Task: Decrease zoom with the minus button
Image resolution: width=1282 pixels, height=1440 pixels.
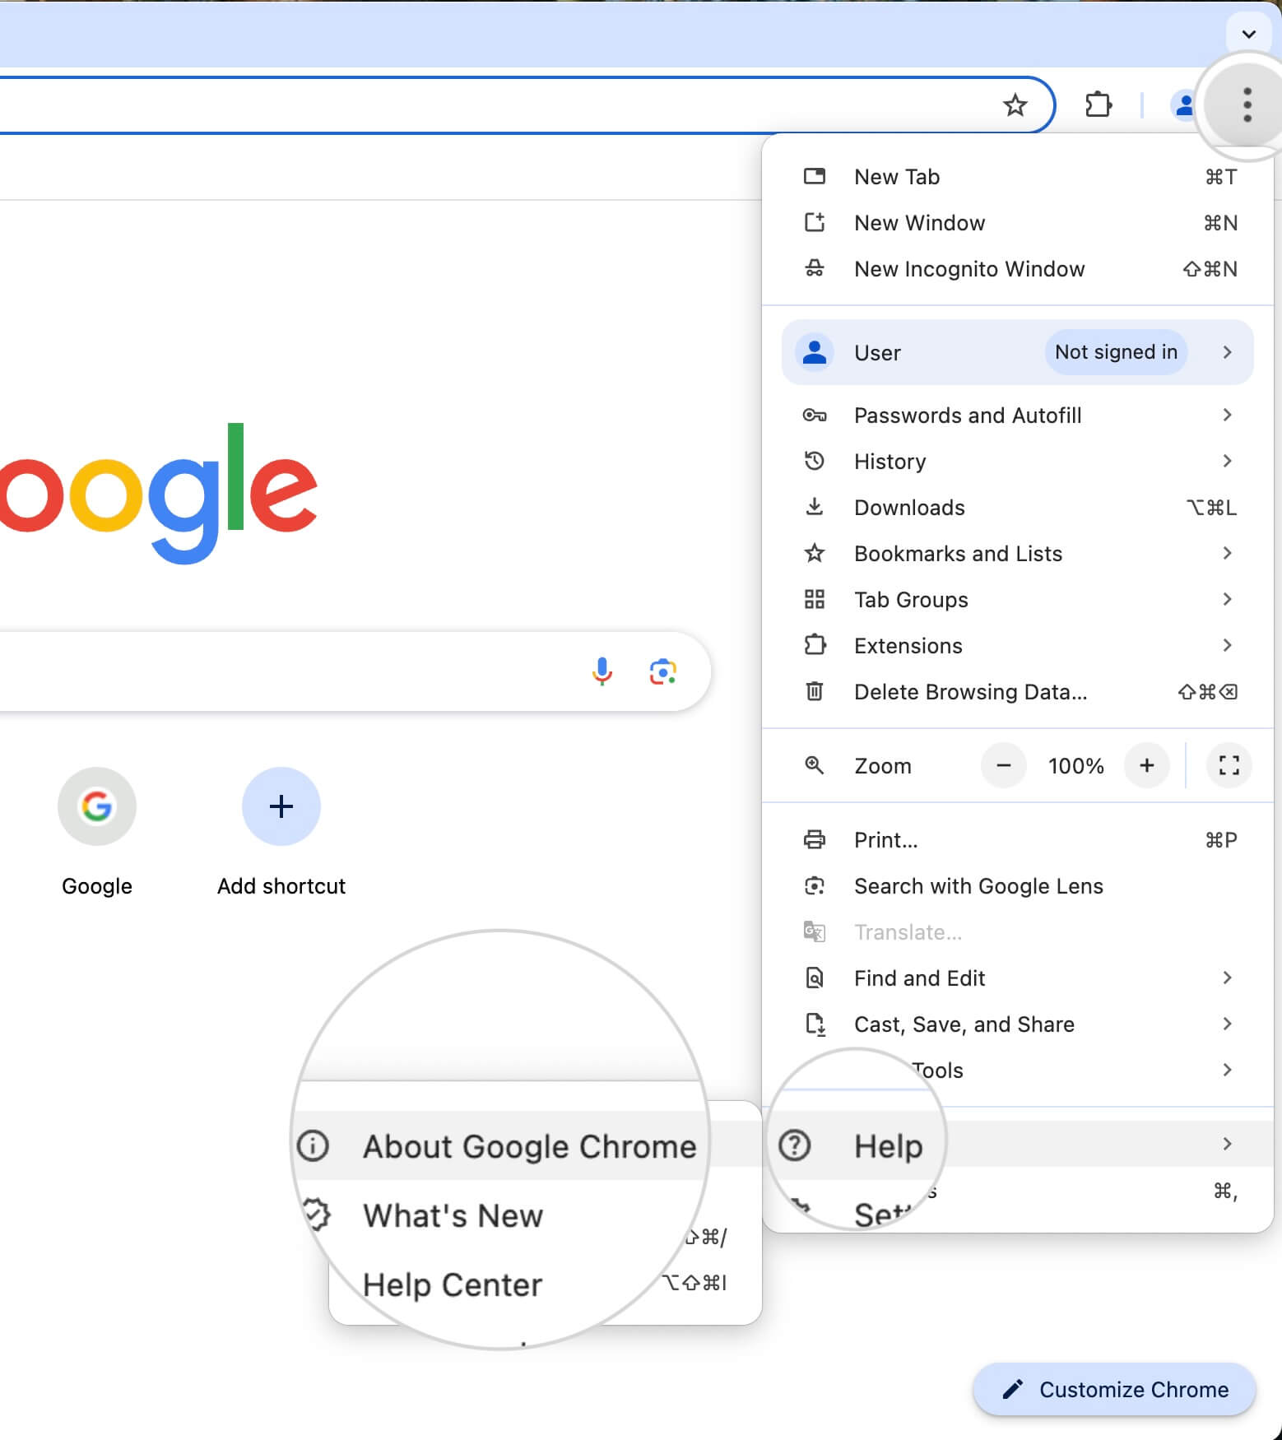Action: [x=1003, y=766]
